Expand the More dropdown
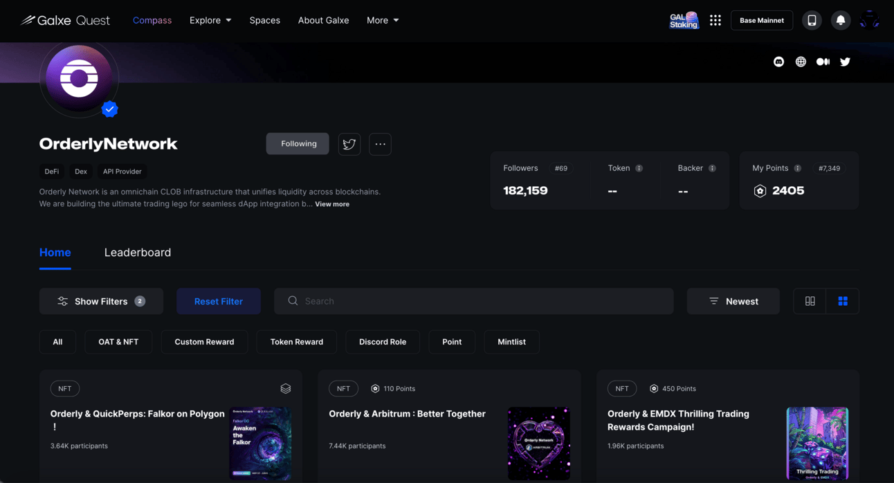This screenshot has height=483, width=894. (x=383, y=20)
